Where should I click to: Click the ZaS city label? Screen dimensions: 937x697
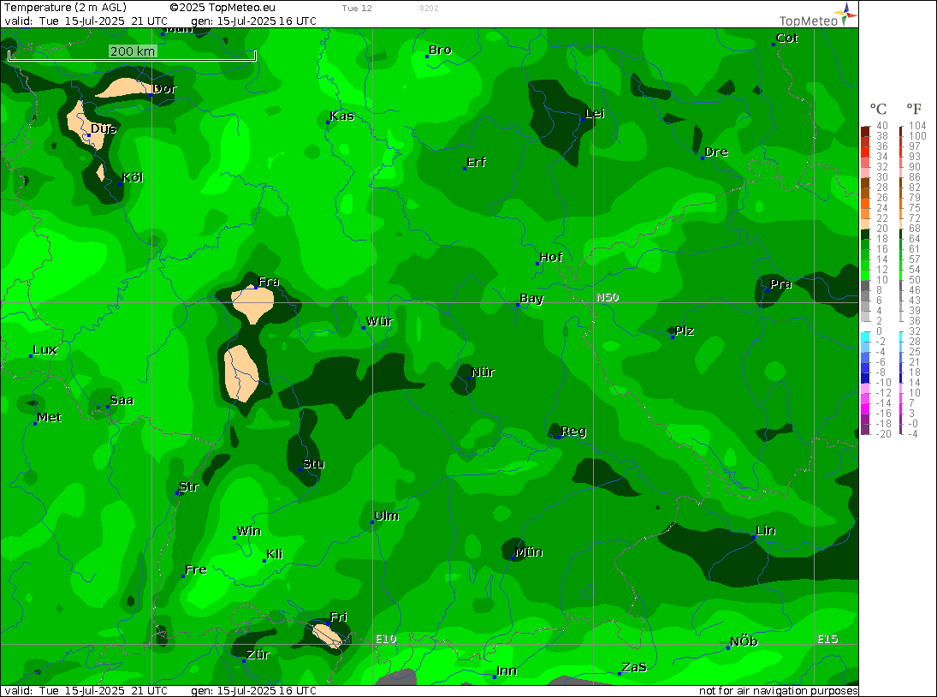pos(634,667)
